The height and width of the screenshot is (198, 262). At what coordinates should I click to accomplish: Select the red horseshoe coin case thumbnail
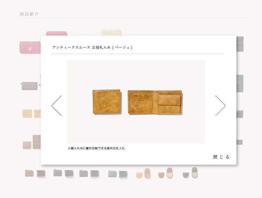tap(166, 173)
